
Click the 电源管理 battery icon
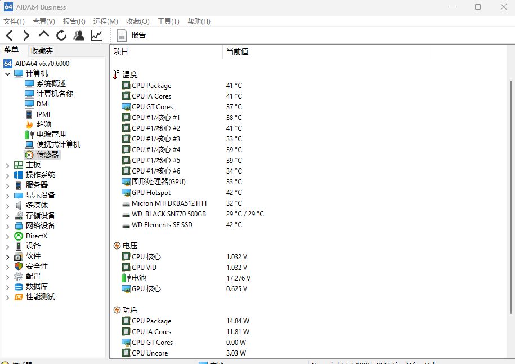[29, 135]
